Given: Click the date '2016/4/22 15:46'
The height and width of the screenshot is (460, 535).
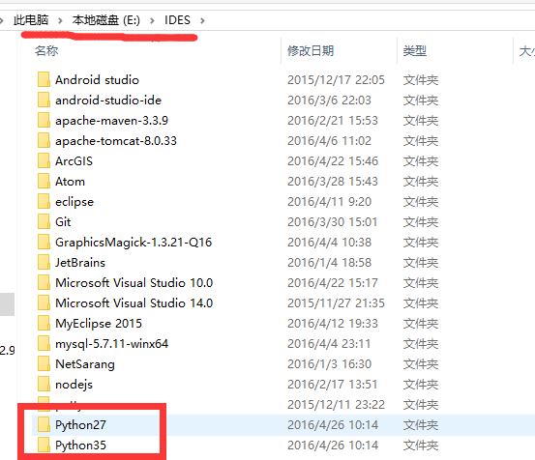Looking at the screenshot, I should pyautogui.click(x=333, y=160).
